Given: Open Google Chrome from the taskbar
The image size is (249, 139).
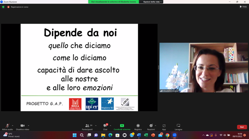Looking at the screenshot, I should 167,135.
